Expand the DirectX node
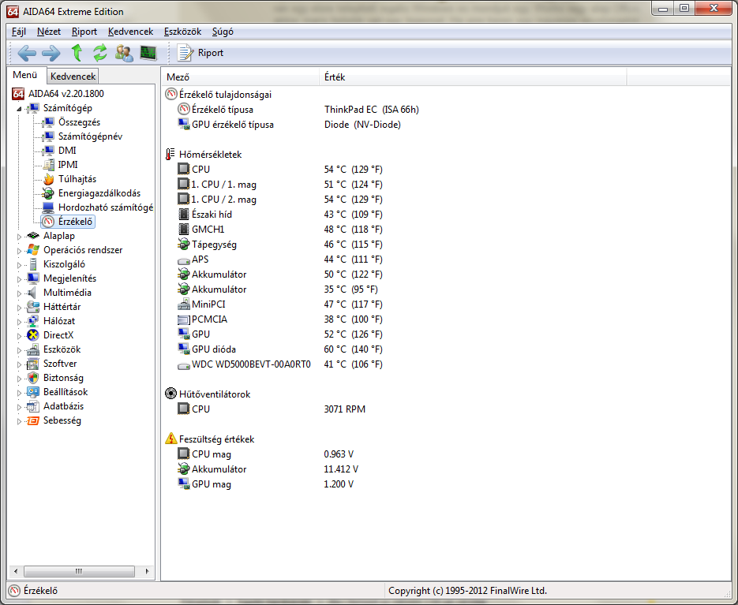 19,336
